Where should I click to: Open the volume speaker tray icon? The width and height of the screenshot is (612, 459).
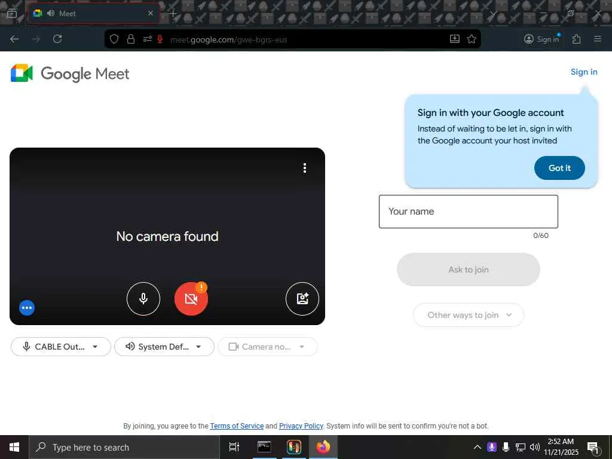coord(535,447)
